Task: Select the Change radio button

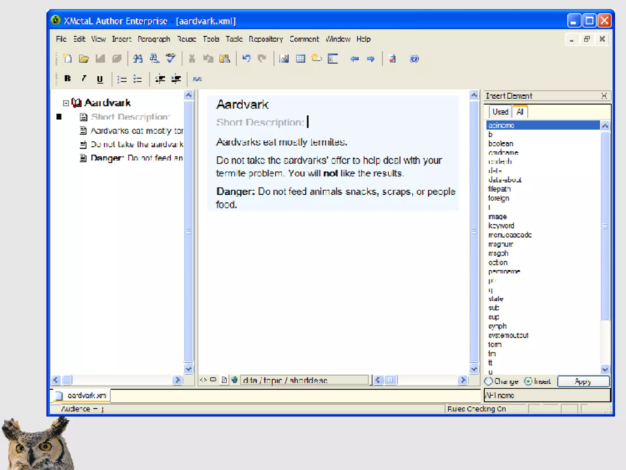Action: (489, 381)
